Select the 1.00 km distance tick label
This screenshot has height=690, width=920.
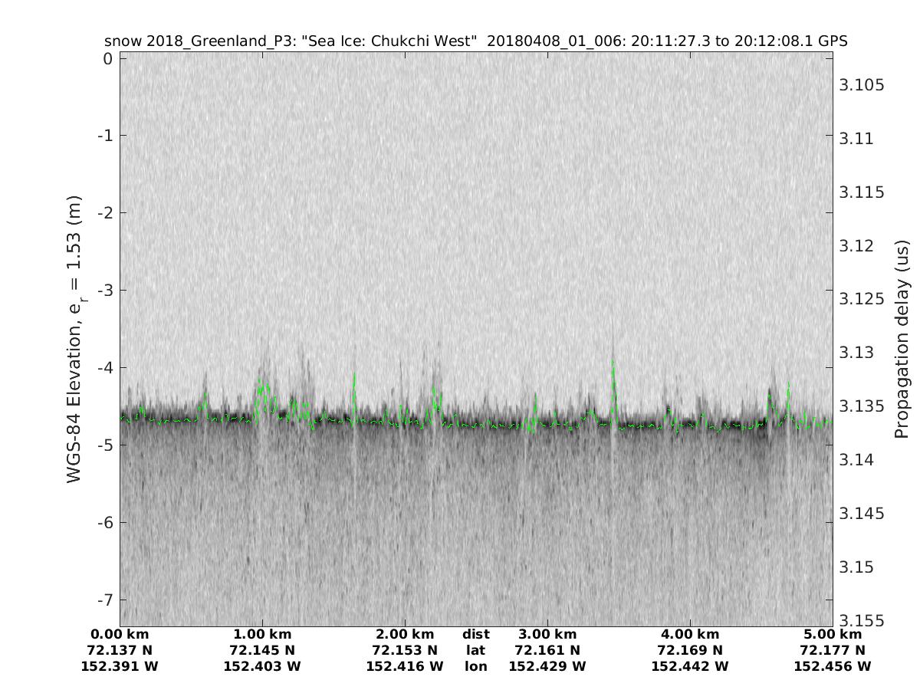[x=262, y=634]
